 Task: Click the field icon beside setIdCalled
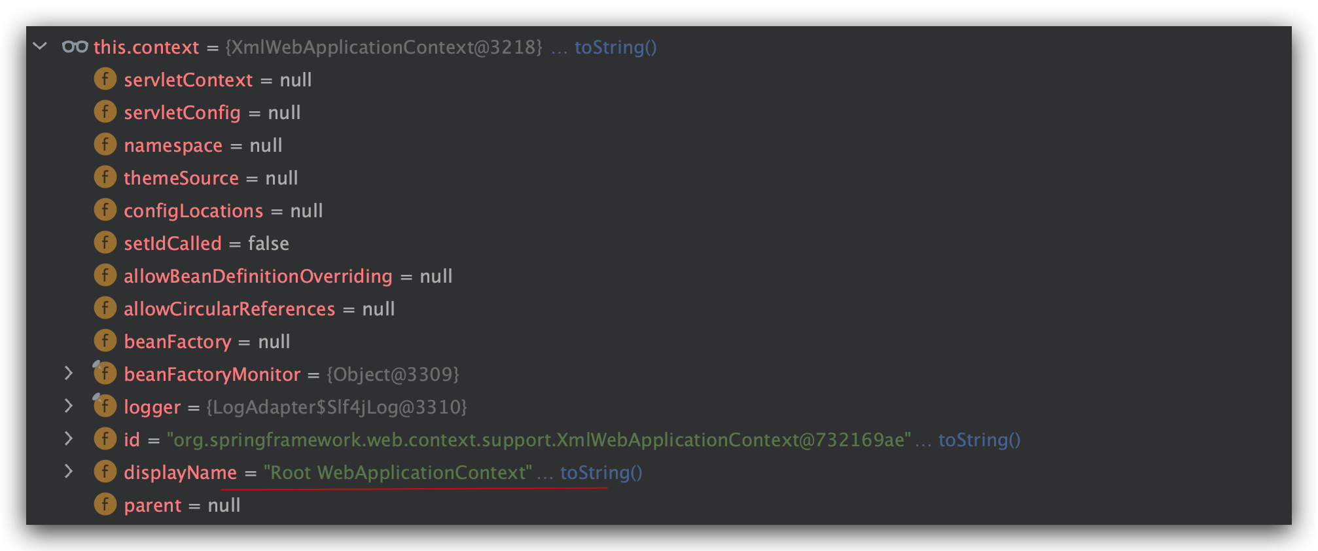coord(105,243)
